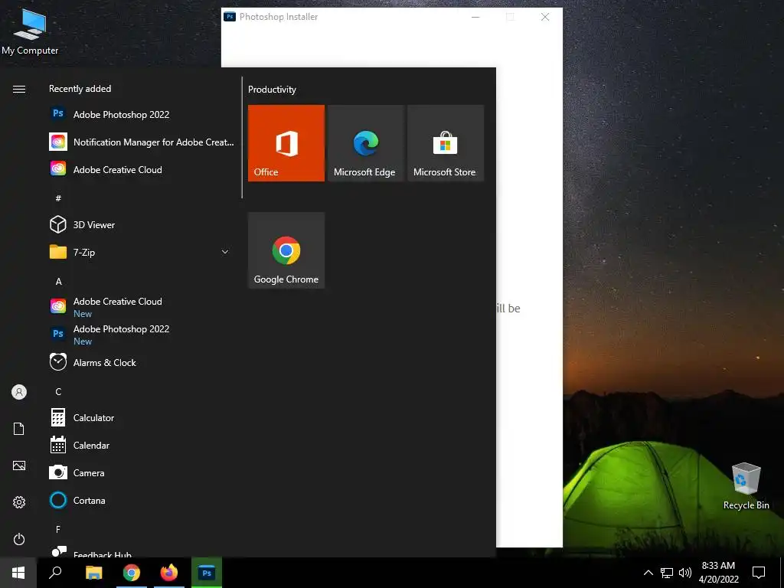784x588 pixels.
Task: Open 3D Viewer app
Action: [142, 224]
